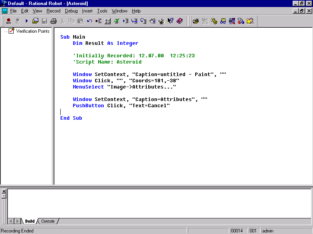Click the Copy icon in the toolbar
This screenshot has width=313, height=234.
click(x=72, y=21)
